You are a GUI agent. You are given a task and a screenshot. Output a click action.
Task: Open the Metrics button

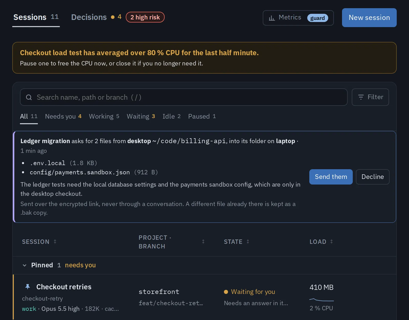pos(298,18)
